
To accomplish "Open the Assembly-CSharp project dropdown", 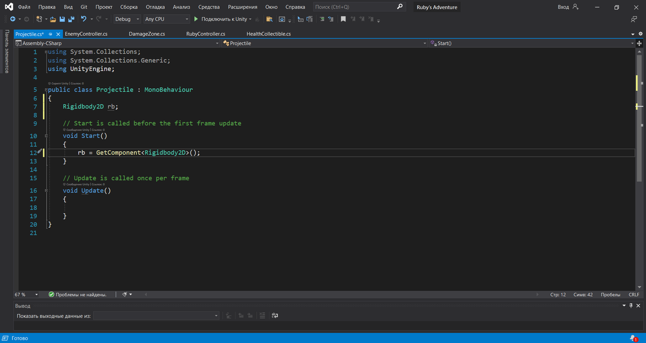I will pos(118,43).
